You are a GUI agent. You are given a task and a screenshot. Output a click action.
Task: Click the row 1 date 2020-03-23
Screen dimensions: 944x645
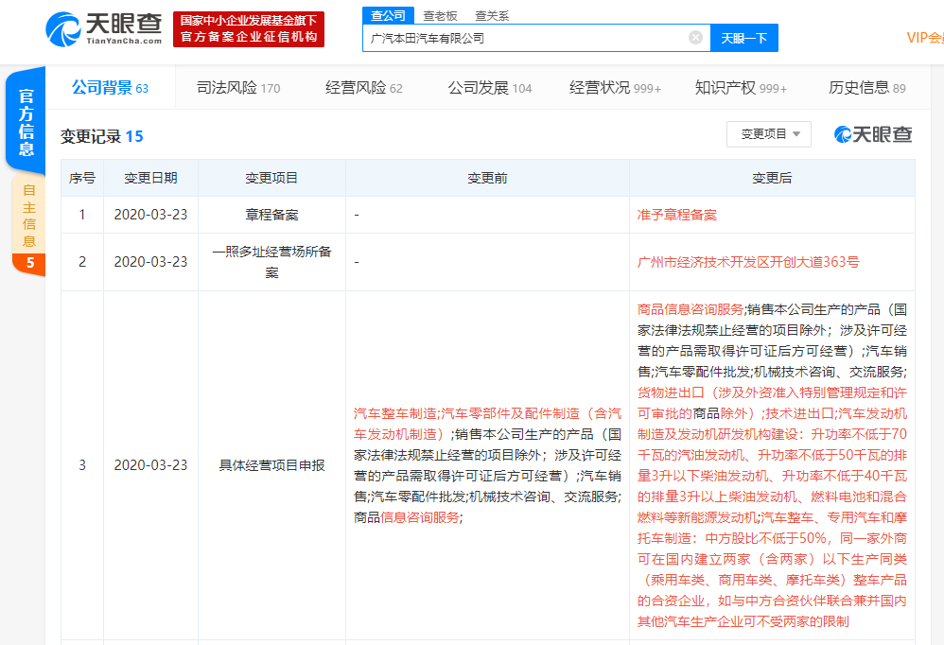(x=150, y=215)
